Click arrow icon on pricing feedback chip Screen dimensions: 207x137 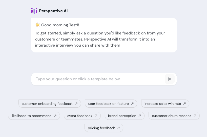point(118,128)
